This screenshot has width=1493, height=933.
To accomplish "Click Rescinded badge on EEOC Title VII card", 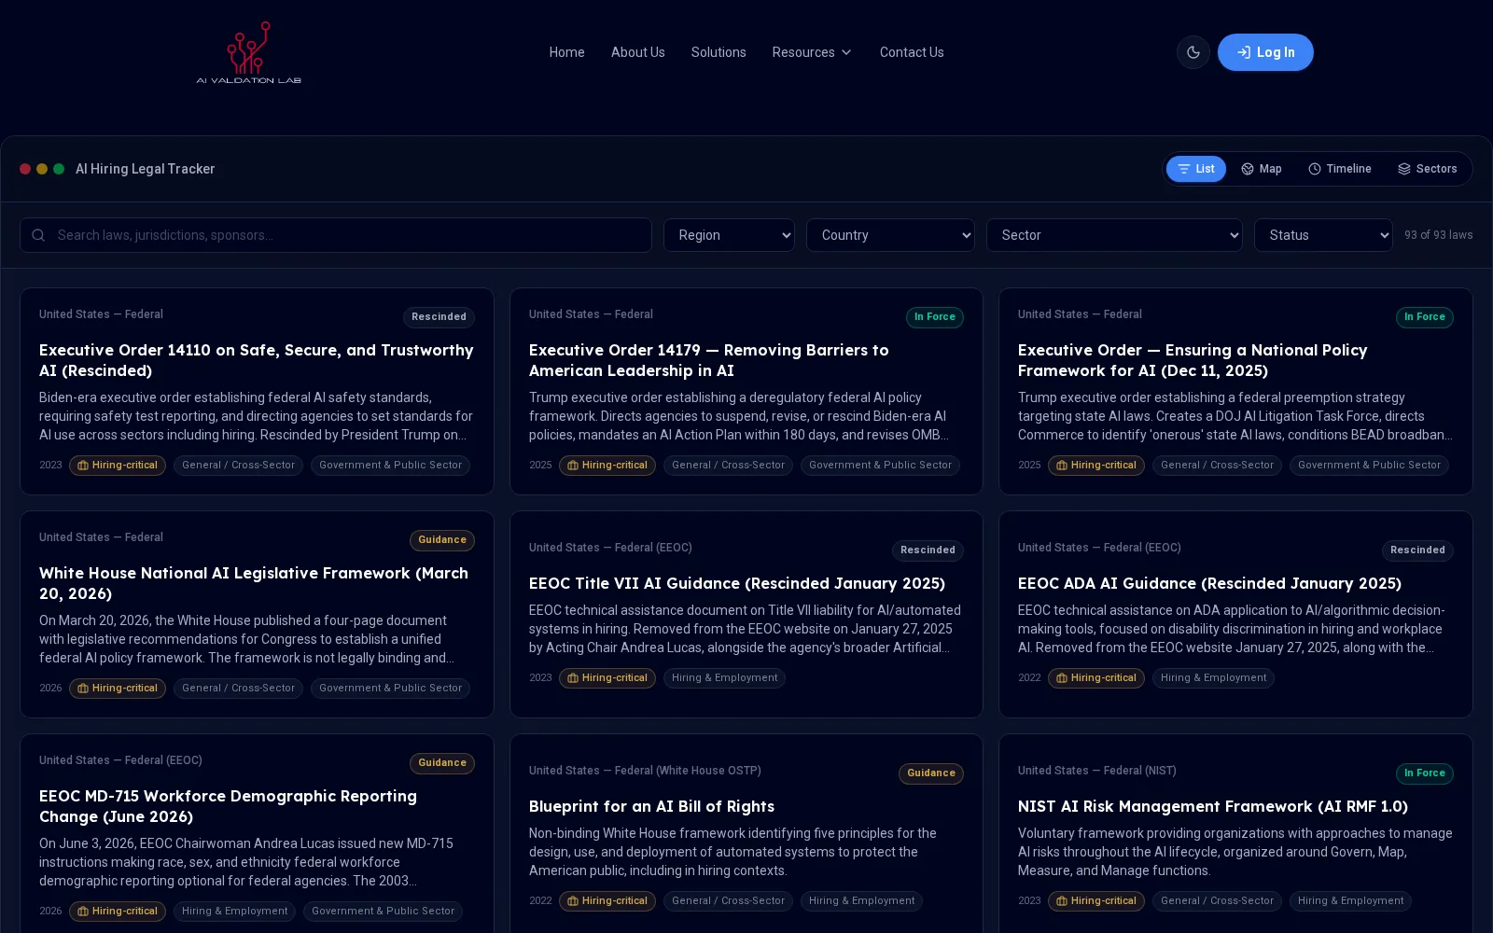I will tap(928, 550).
